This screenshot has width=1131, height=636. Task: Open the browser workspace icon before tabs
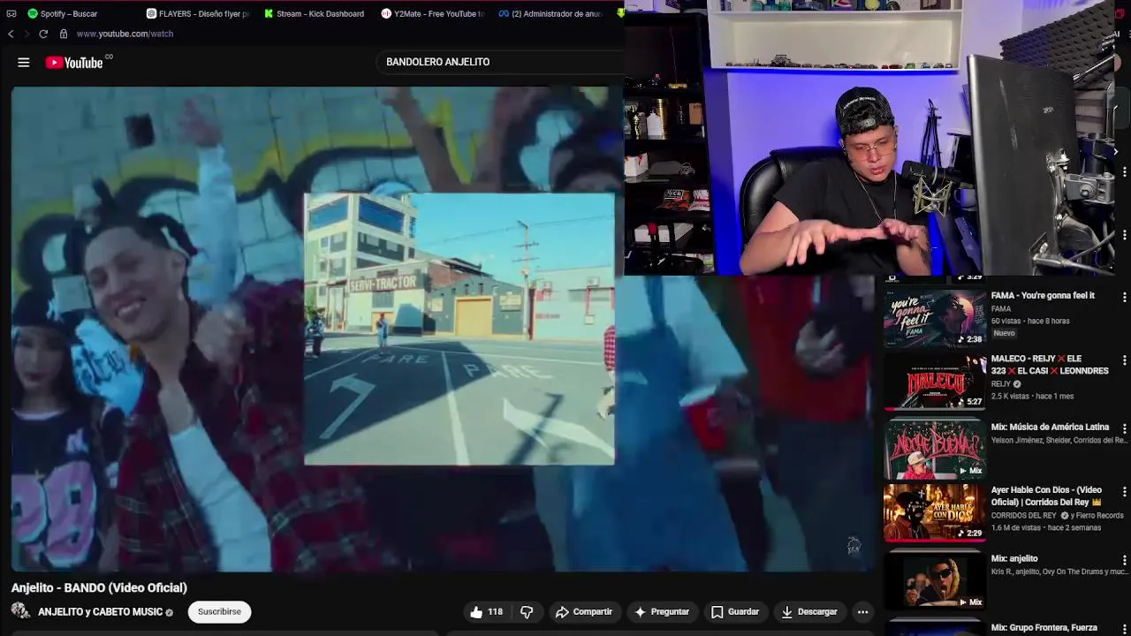pyautogui.click(x=11, y=13)
